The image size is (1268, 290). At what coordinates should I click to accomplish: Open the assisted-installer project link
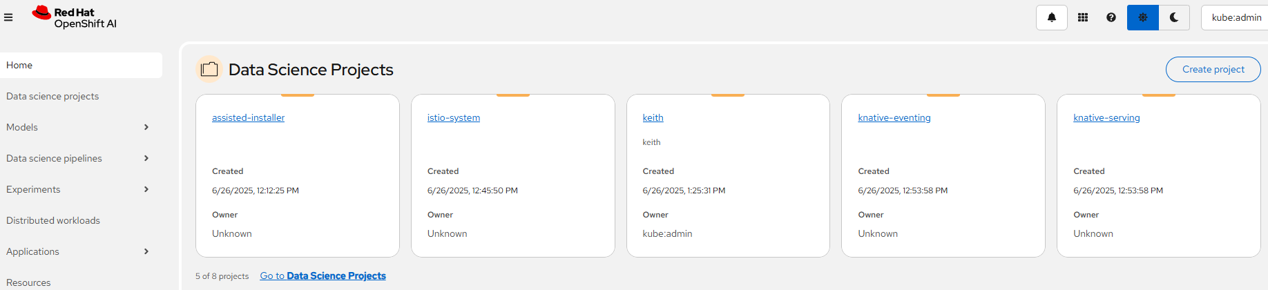coord(248,117)
